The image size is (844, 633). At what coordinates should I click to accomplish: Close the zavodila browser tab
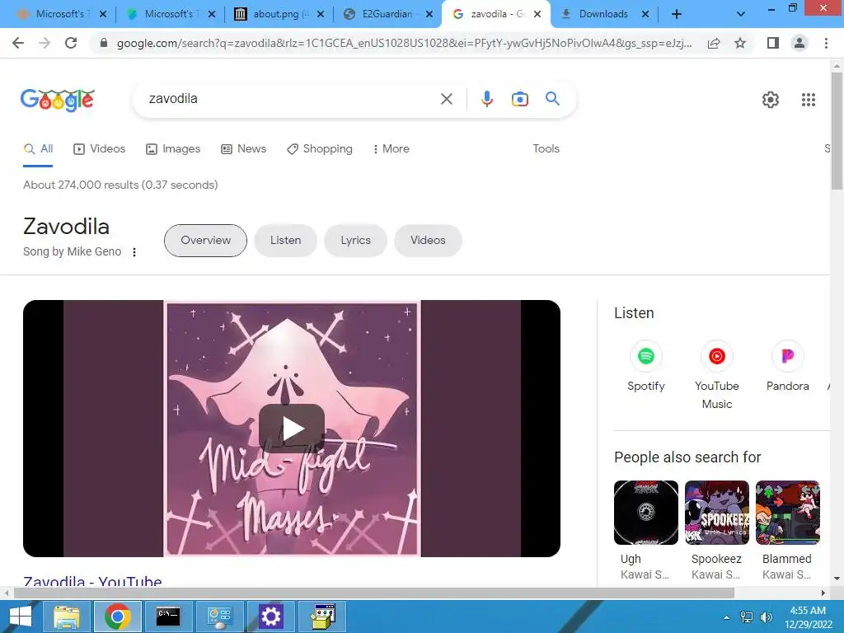(x=537, y=15)
